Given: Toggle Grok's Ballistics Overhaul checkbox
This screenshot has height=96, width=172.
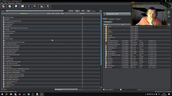Looking at the screenshot, I should click(x=4, y=78).
